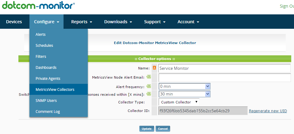Select Schedules from the Configure menu
Viewport: 294px width, 134px height.
[x=59, y=45]
